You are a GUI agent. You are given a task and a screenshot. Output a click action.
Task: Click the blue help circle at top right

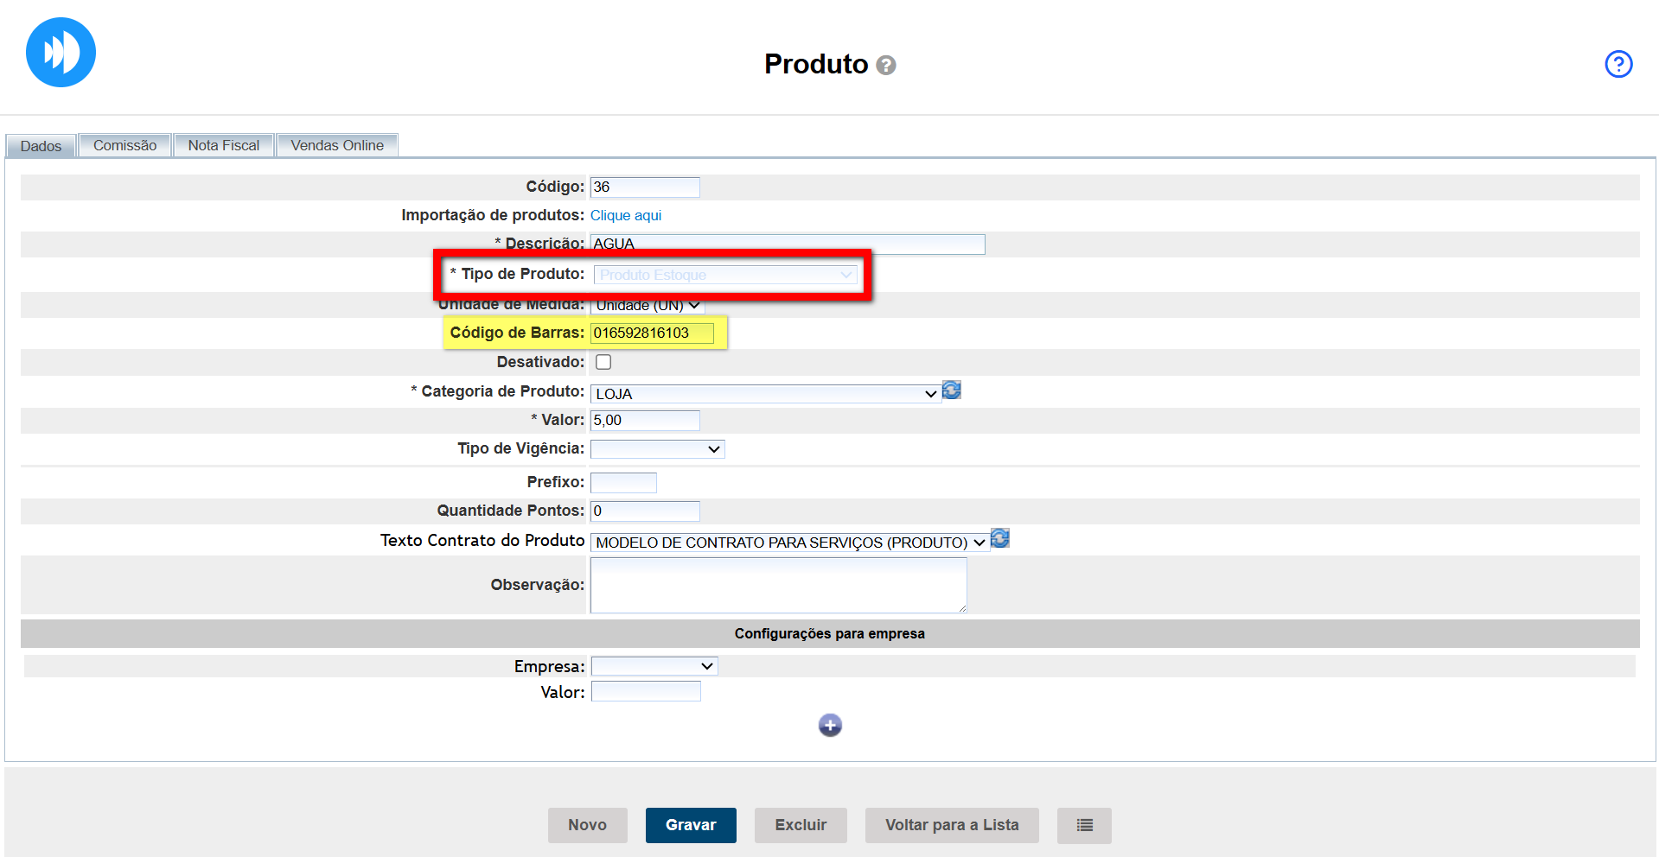point(1618,64)
